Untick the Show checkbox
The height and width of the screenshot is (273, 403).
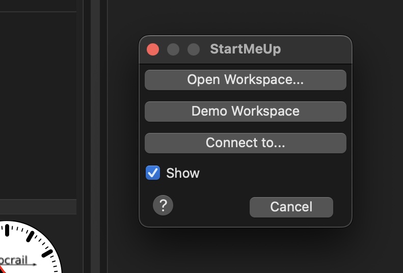153,173
